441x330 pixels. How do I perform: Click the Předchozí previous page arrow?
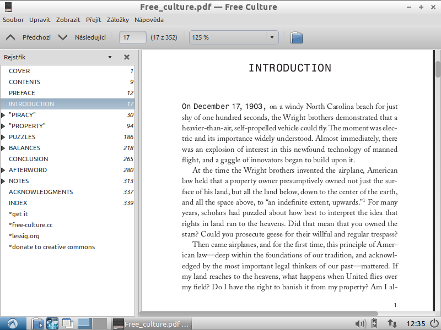[10, 37]
